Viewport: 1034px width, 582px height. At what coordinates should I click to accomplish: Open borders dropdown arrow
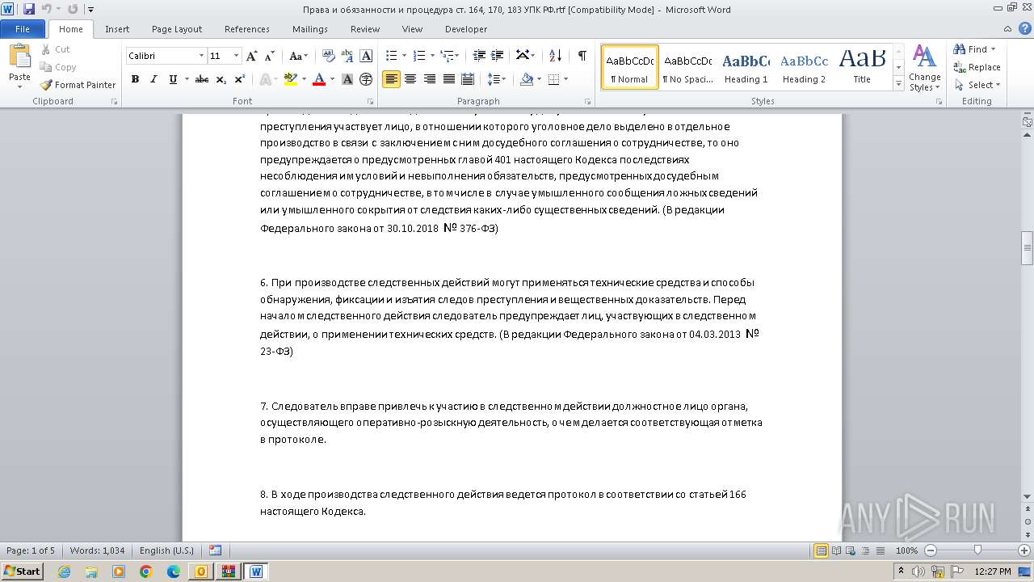pos(565,79)
